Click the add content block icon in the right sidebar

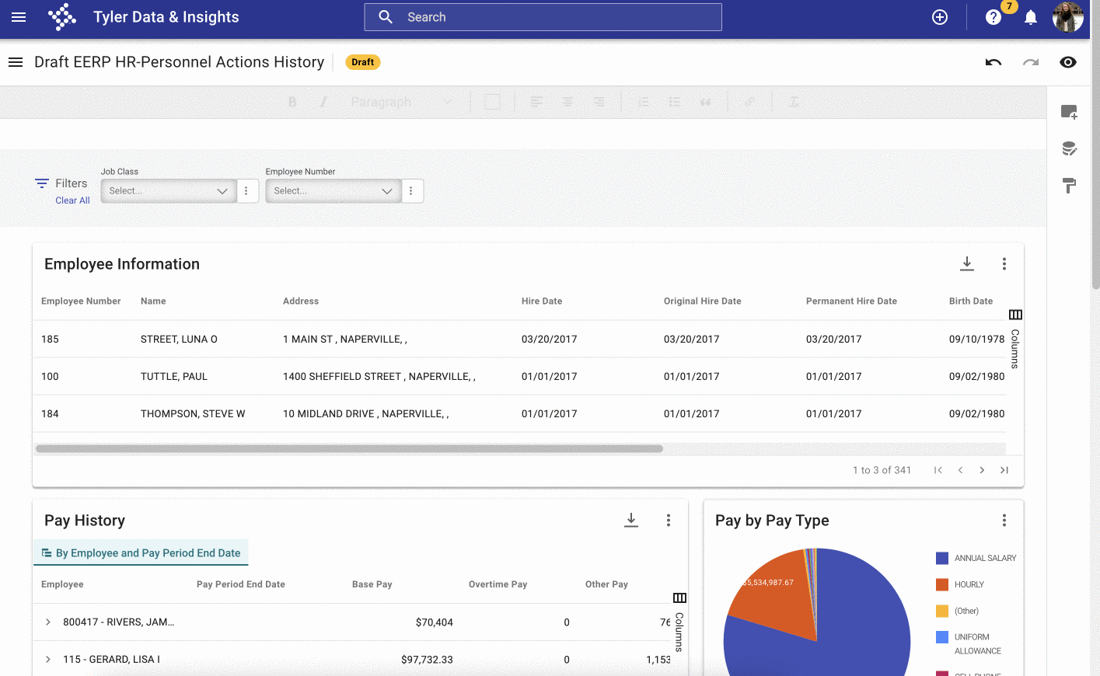[1070, 112]
